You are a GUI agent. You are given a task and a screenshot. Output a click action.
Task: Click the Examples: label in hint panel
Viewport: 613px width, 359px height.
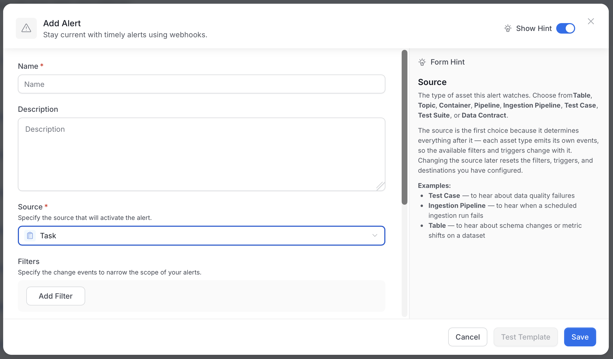click(434, 186)
